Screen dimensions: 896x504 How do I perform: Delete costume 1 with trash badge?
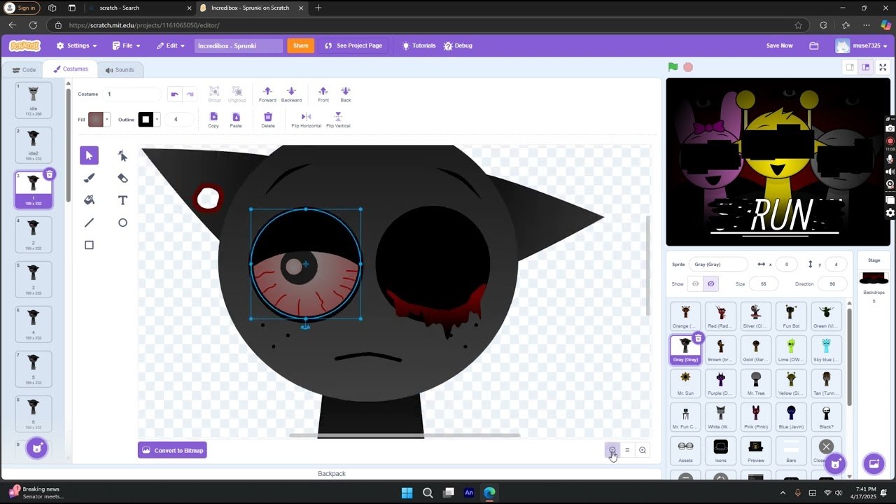(x=49, y=174)
